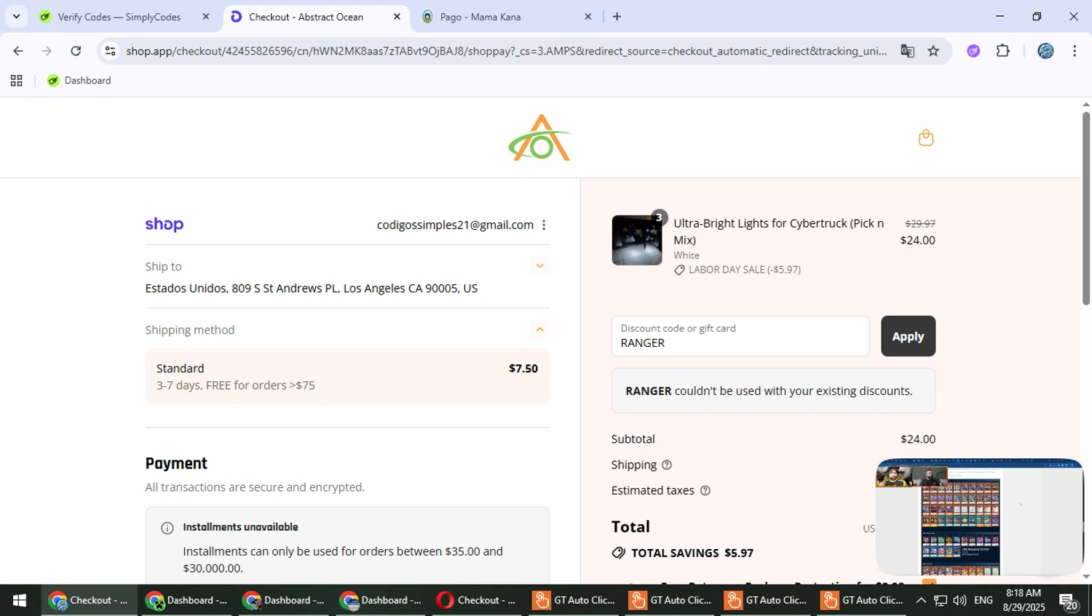Click the Ultra-Bright Lights for Cybertruck title

pos(778,231)
